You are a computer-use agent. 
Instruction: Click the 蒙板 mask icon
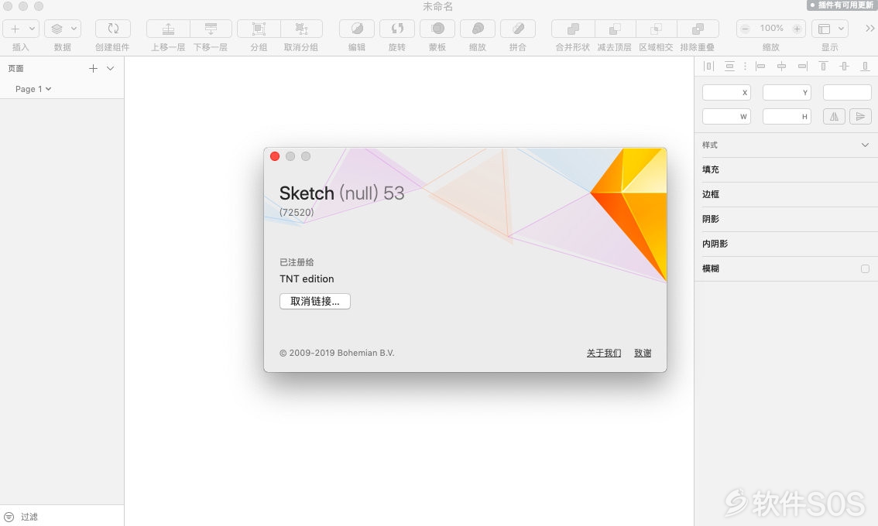pyautogui.click(x=437, y=29)
